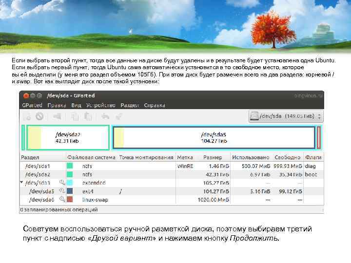The width and height of the screenshot is (351, 263).
Task: Click the ext4 color swatch on /dev/sda5 row
Action: (70, 191)
